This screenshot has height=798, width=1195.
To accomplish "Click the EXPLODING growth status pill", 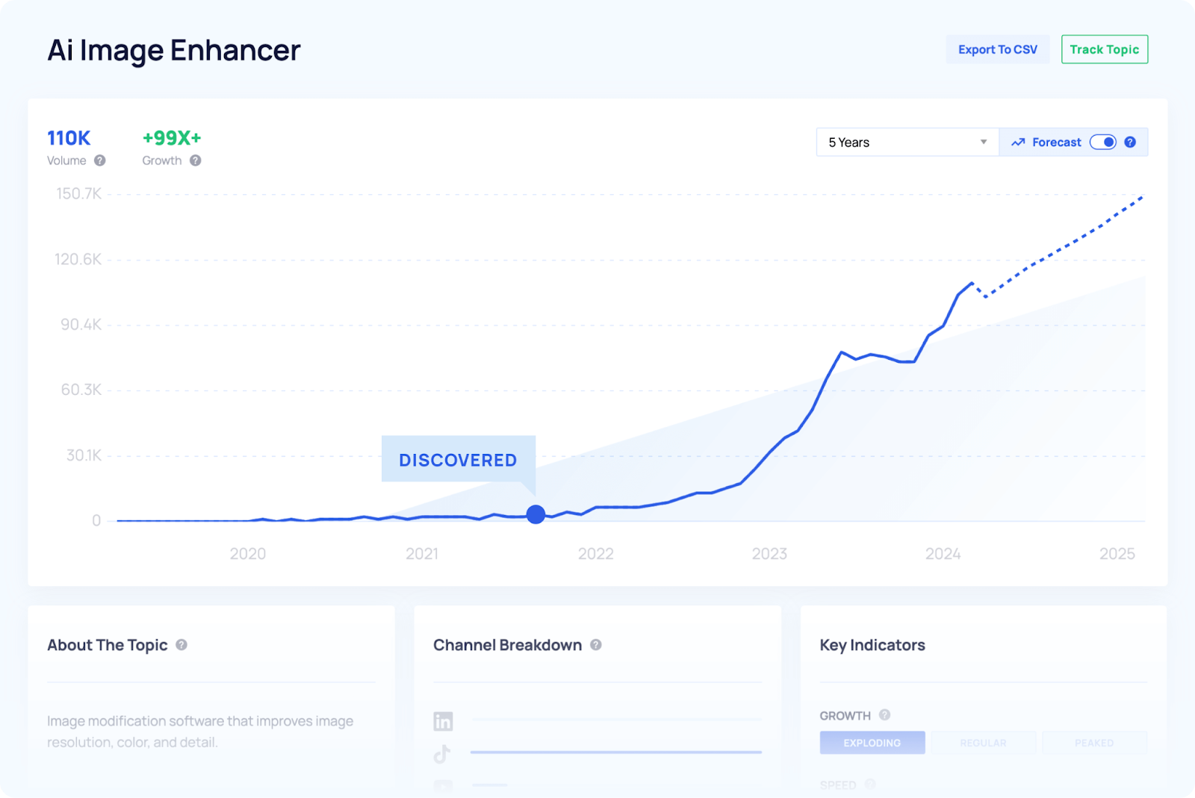I will click(872, 742).
